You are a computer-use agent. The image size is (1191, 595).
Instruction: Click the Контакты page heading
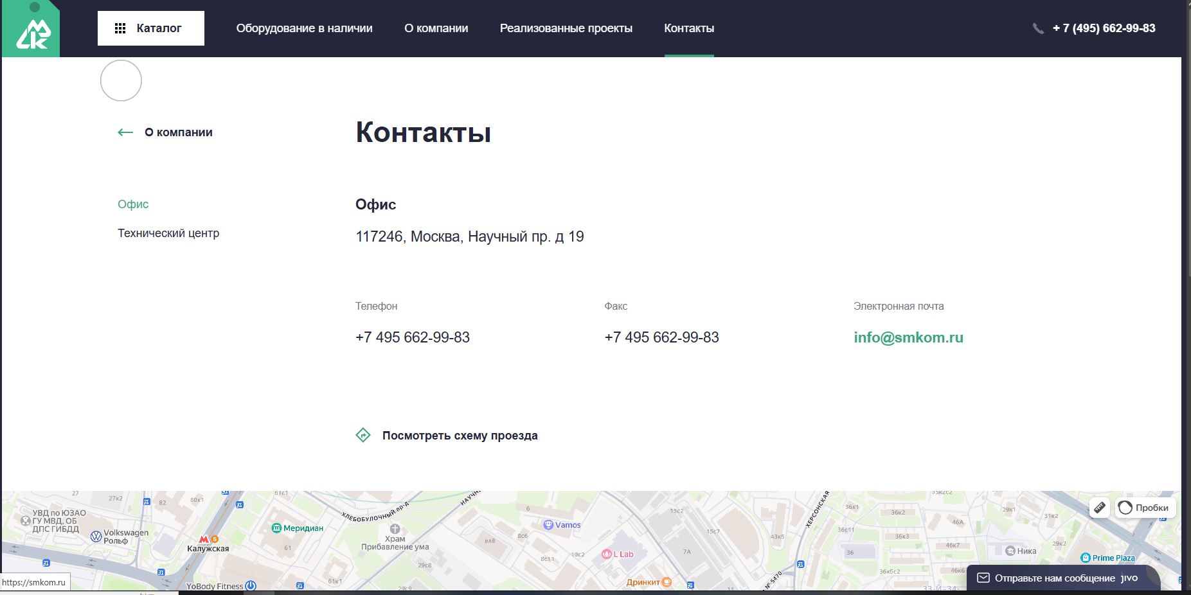424,132
